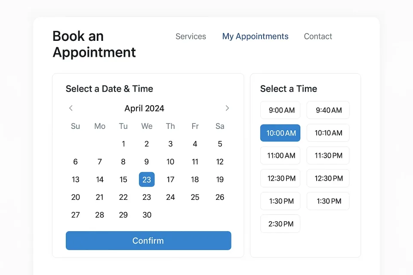This screenshot has width=413, height=275.
Task: Choose Saturday the 5th on calendar
Action: [x=220, y=144]
